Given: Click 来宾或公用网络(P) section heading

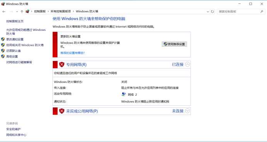Looking at the screenshot, I should click(82, 111).
